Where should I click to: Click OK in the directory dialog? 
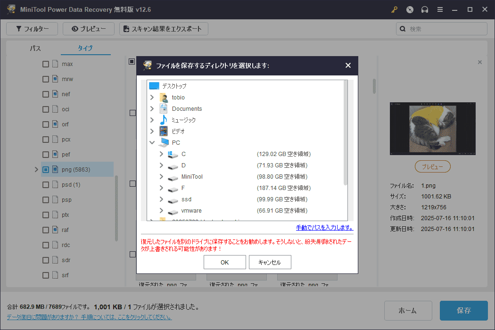coord(225,262)
